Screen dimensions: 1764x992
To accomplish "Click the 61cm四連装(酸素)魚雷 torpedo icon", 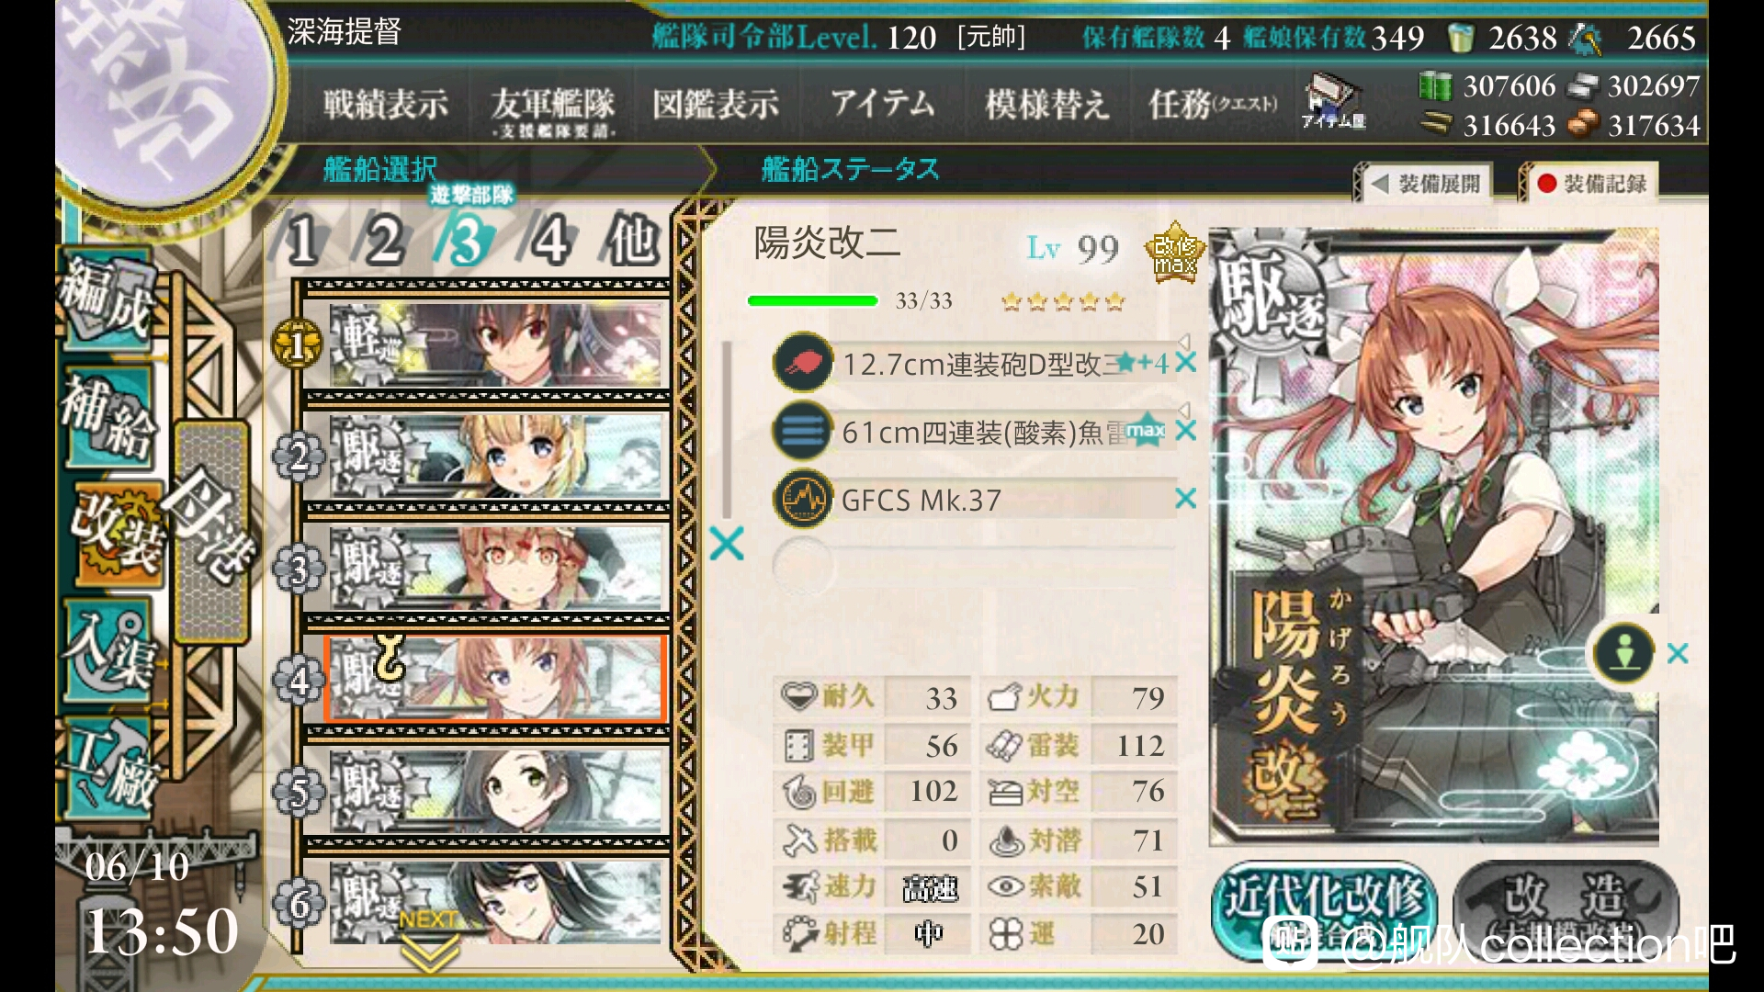I will pos(802,431).
